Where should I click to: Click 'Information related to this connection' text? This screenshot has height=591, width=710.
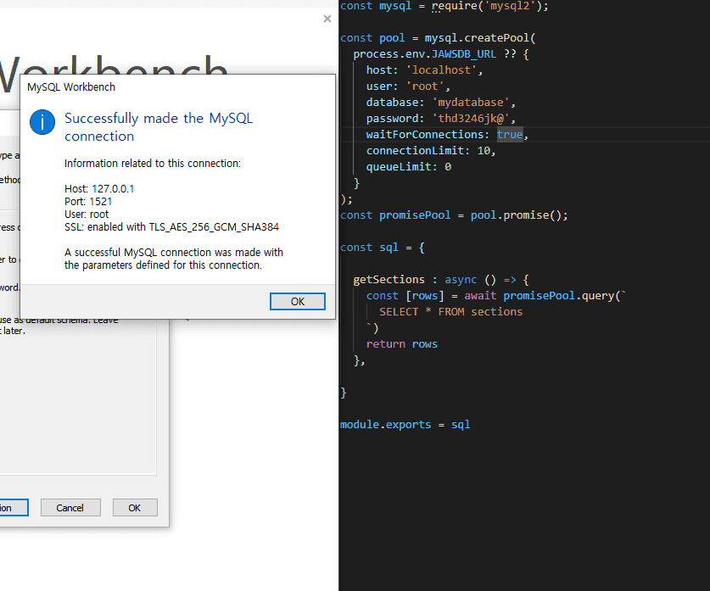(x=153, y=164)
